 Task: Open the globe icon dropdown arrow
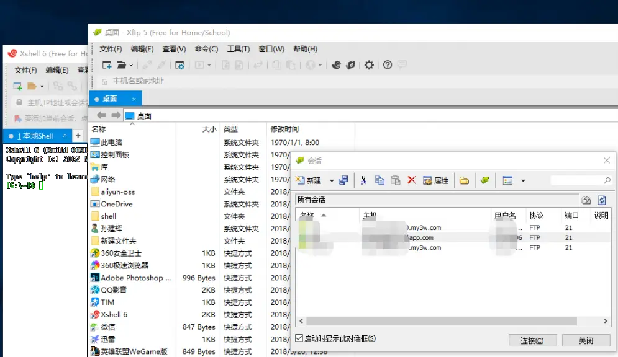[320, 65]
